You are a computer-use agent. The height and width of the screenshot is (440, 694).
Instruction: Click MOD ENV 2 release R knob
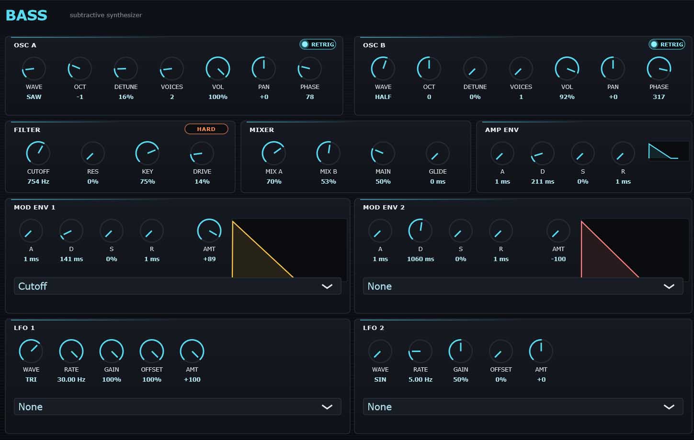pyautogui.click(x=501, y=231)
